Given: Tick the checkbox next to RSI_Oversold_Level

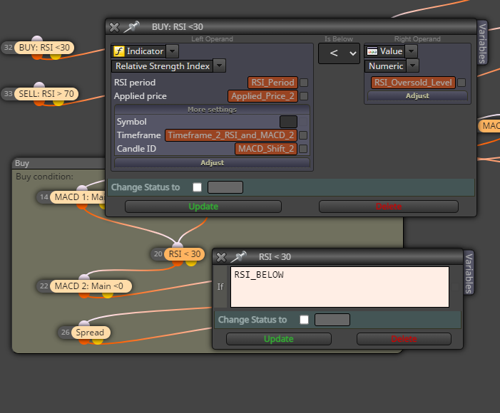Looking at the screenshot, I should coord(461,83).
